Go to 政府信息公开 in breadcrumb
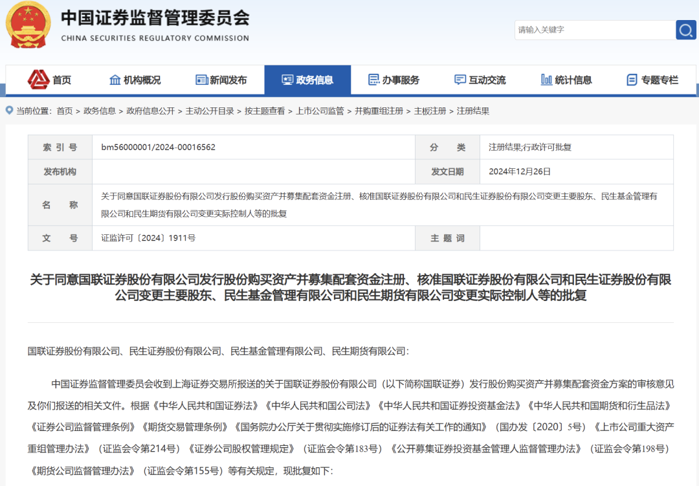The image size is (699, 486). coord(150,111)
